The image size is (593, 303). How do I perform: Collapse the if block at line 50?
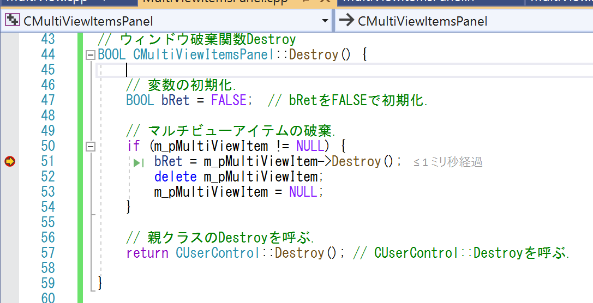pyautogui.click(x=91, y=147)
